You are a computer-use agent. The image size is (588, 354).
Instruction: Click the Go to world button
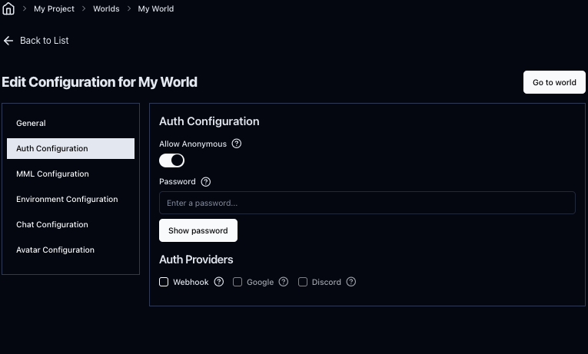[554, 82]
